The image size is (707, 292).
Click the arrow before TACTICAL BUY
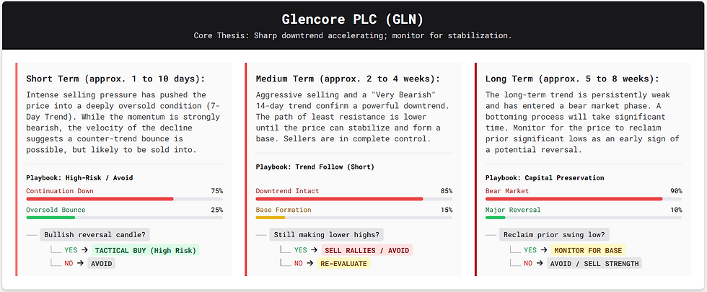[x=84, y=251]
